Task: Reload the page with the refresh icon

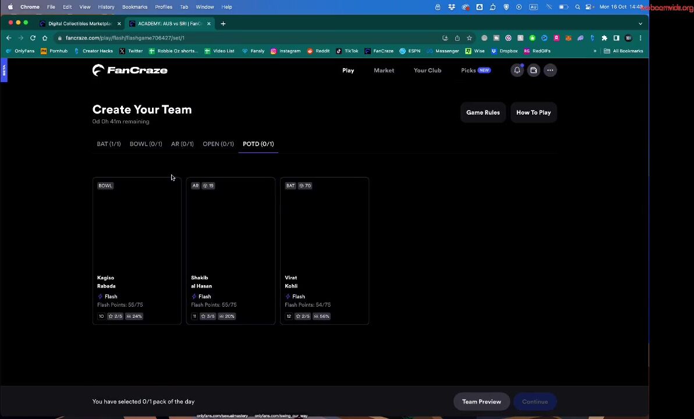Action: (x=33, y=38)
